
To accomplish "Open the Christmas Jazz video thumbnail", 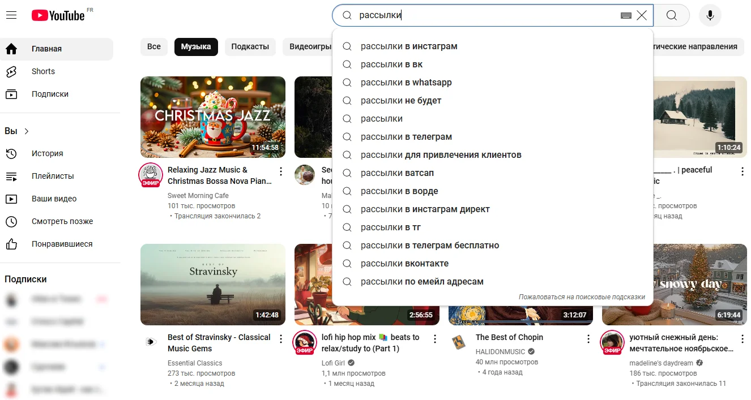I will [213, 117].
